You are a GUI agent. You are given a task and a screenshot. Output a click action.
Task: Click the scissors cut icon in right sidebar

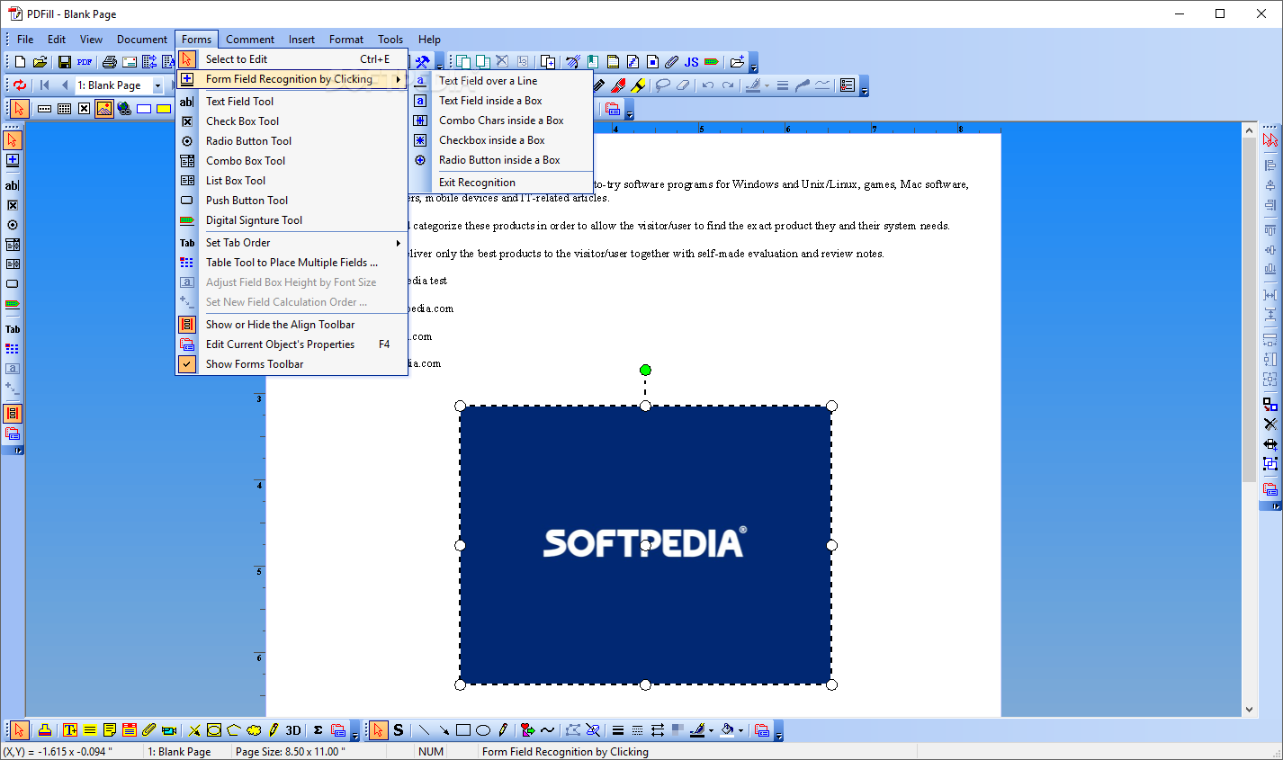(x=1270, y=424)
